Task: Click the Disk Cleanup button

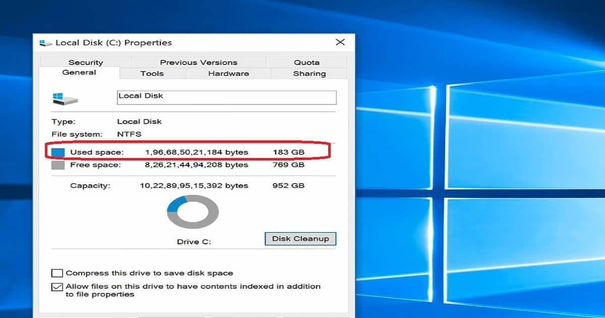Action: (300, 239)
